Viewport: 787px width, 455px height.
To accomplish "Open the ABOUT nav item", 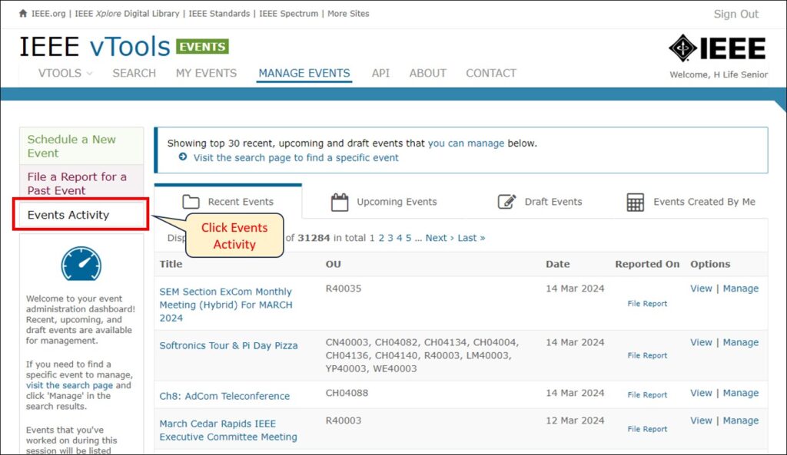I will (x=427, y=73).
